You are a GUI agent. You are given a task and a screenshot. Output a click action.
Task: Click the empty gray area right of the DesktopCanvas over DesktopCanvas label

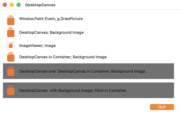tap(160, 71)
